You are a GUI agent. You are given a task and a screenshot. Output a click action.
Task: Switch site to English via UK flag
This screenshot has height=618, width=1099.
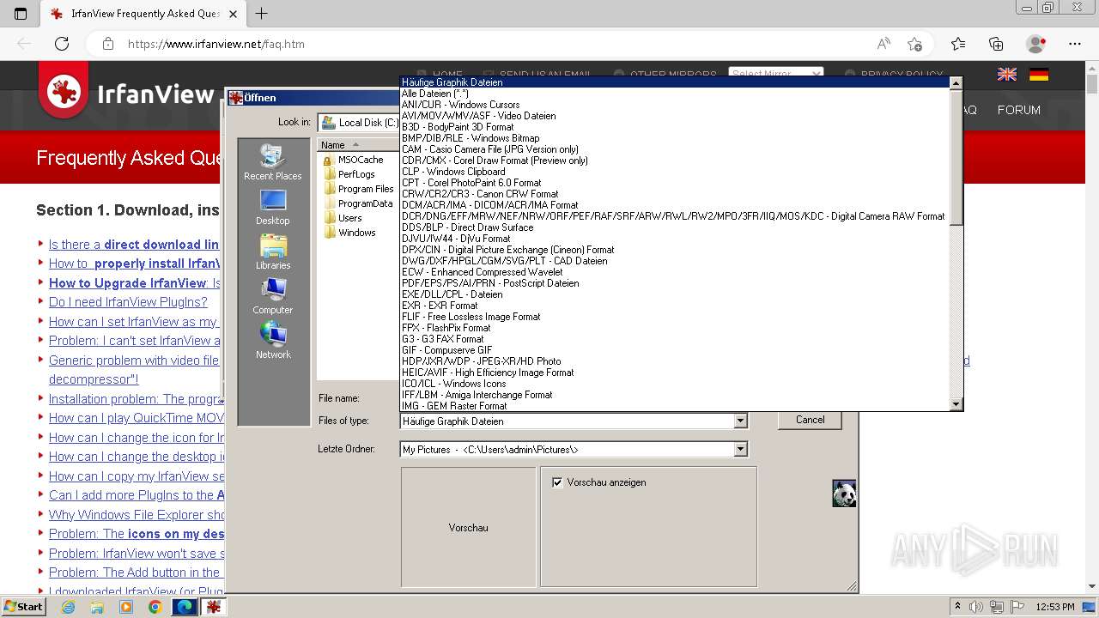tap(1007, 75)
